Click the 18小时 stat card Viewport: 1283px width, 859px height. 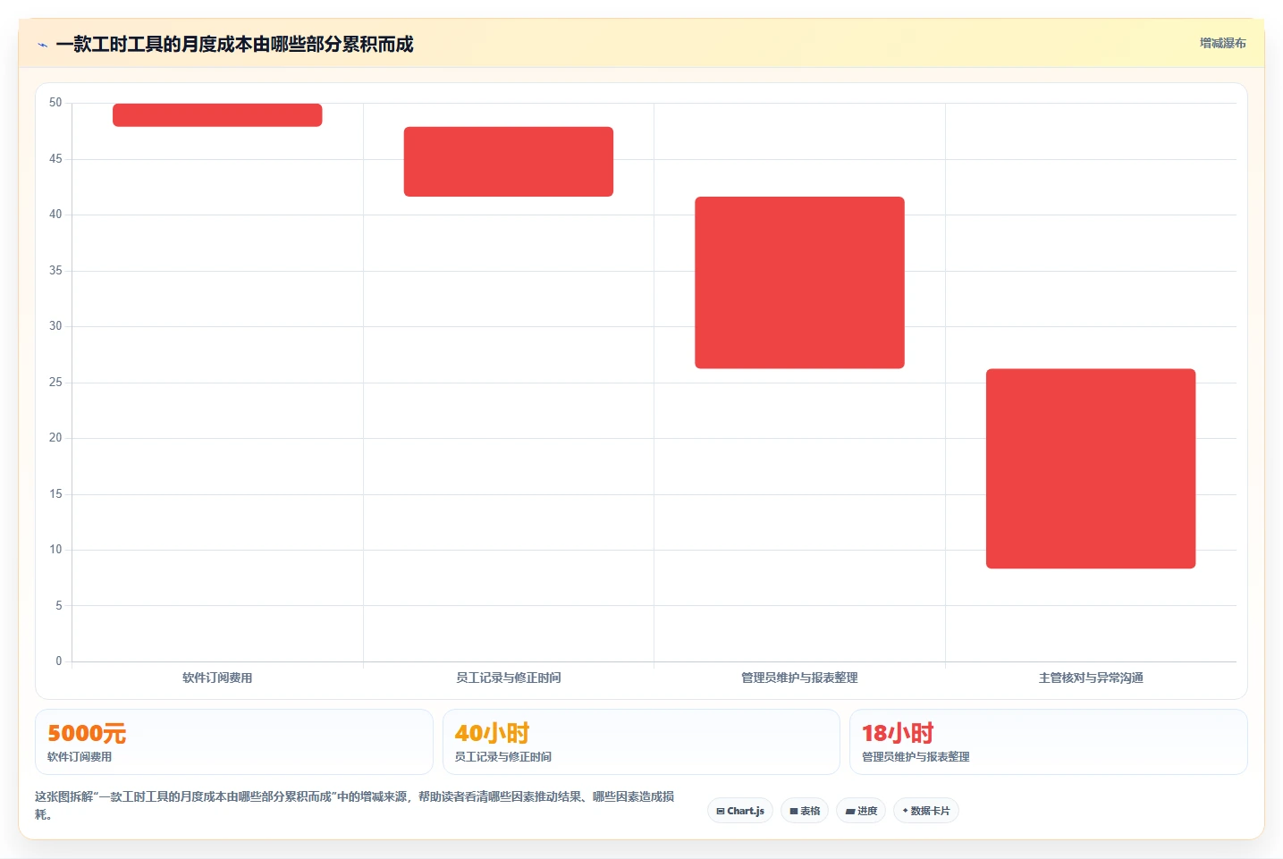(x=1048, y=742)
